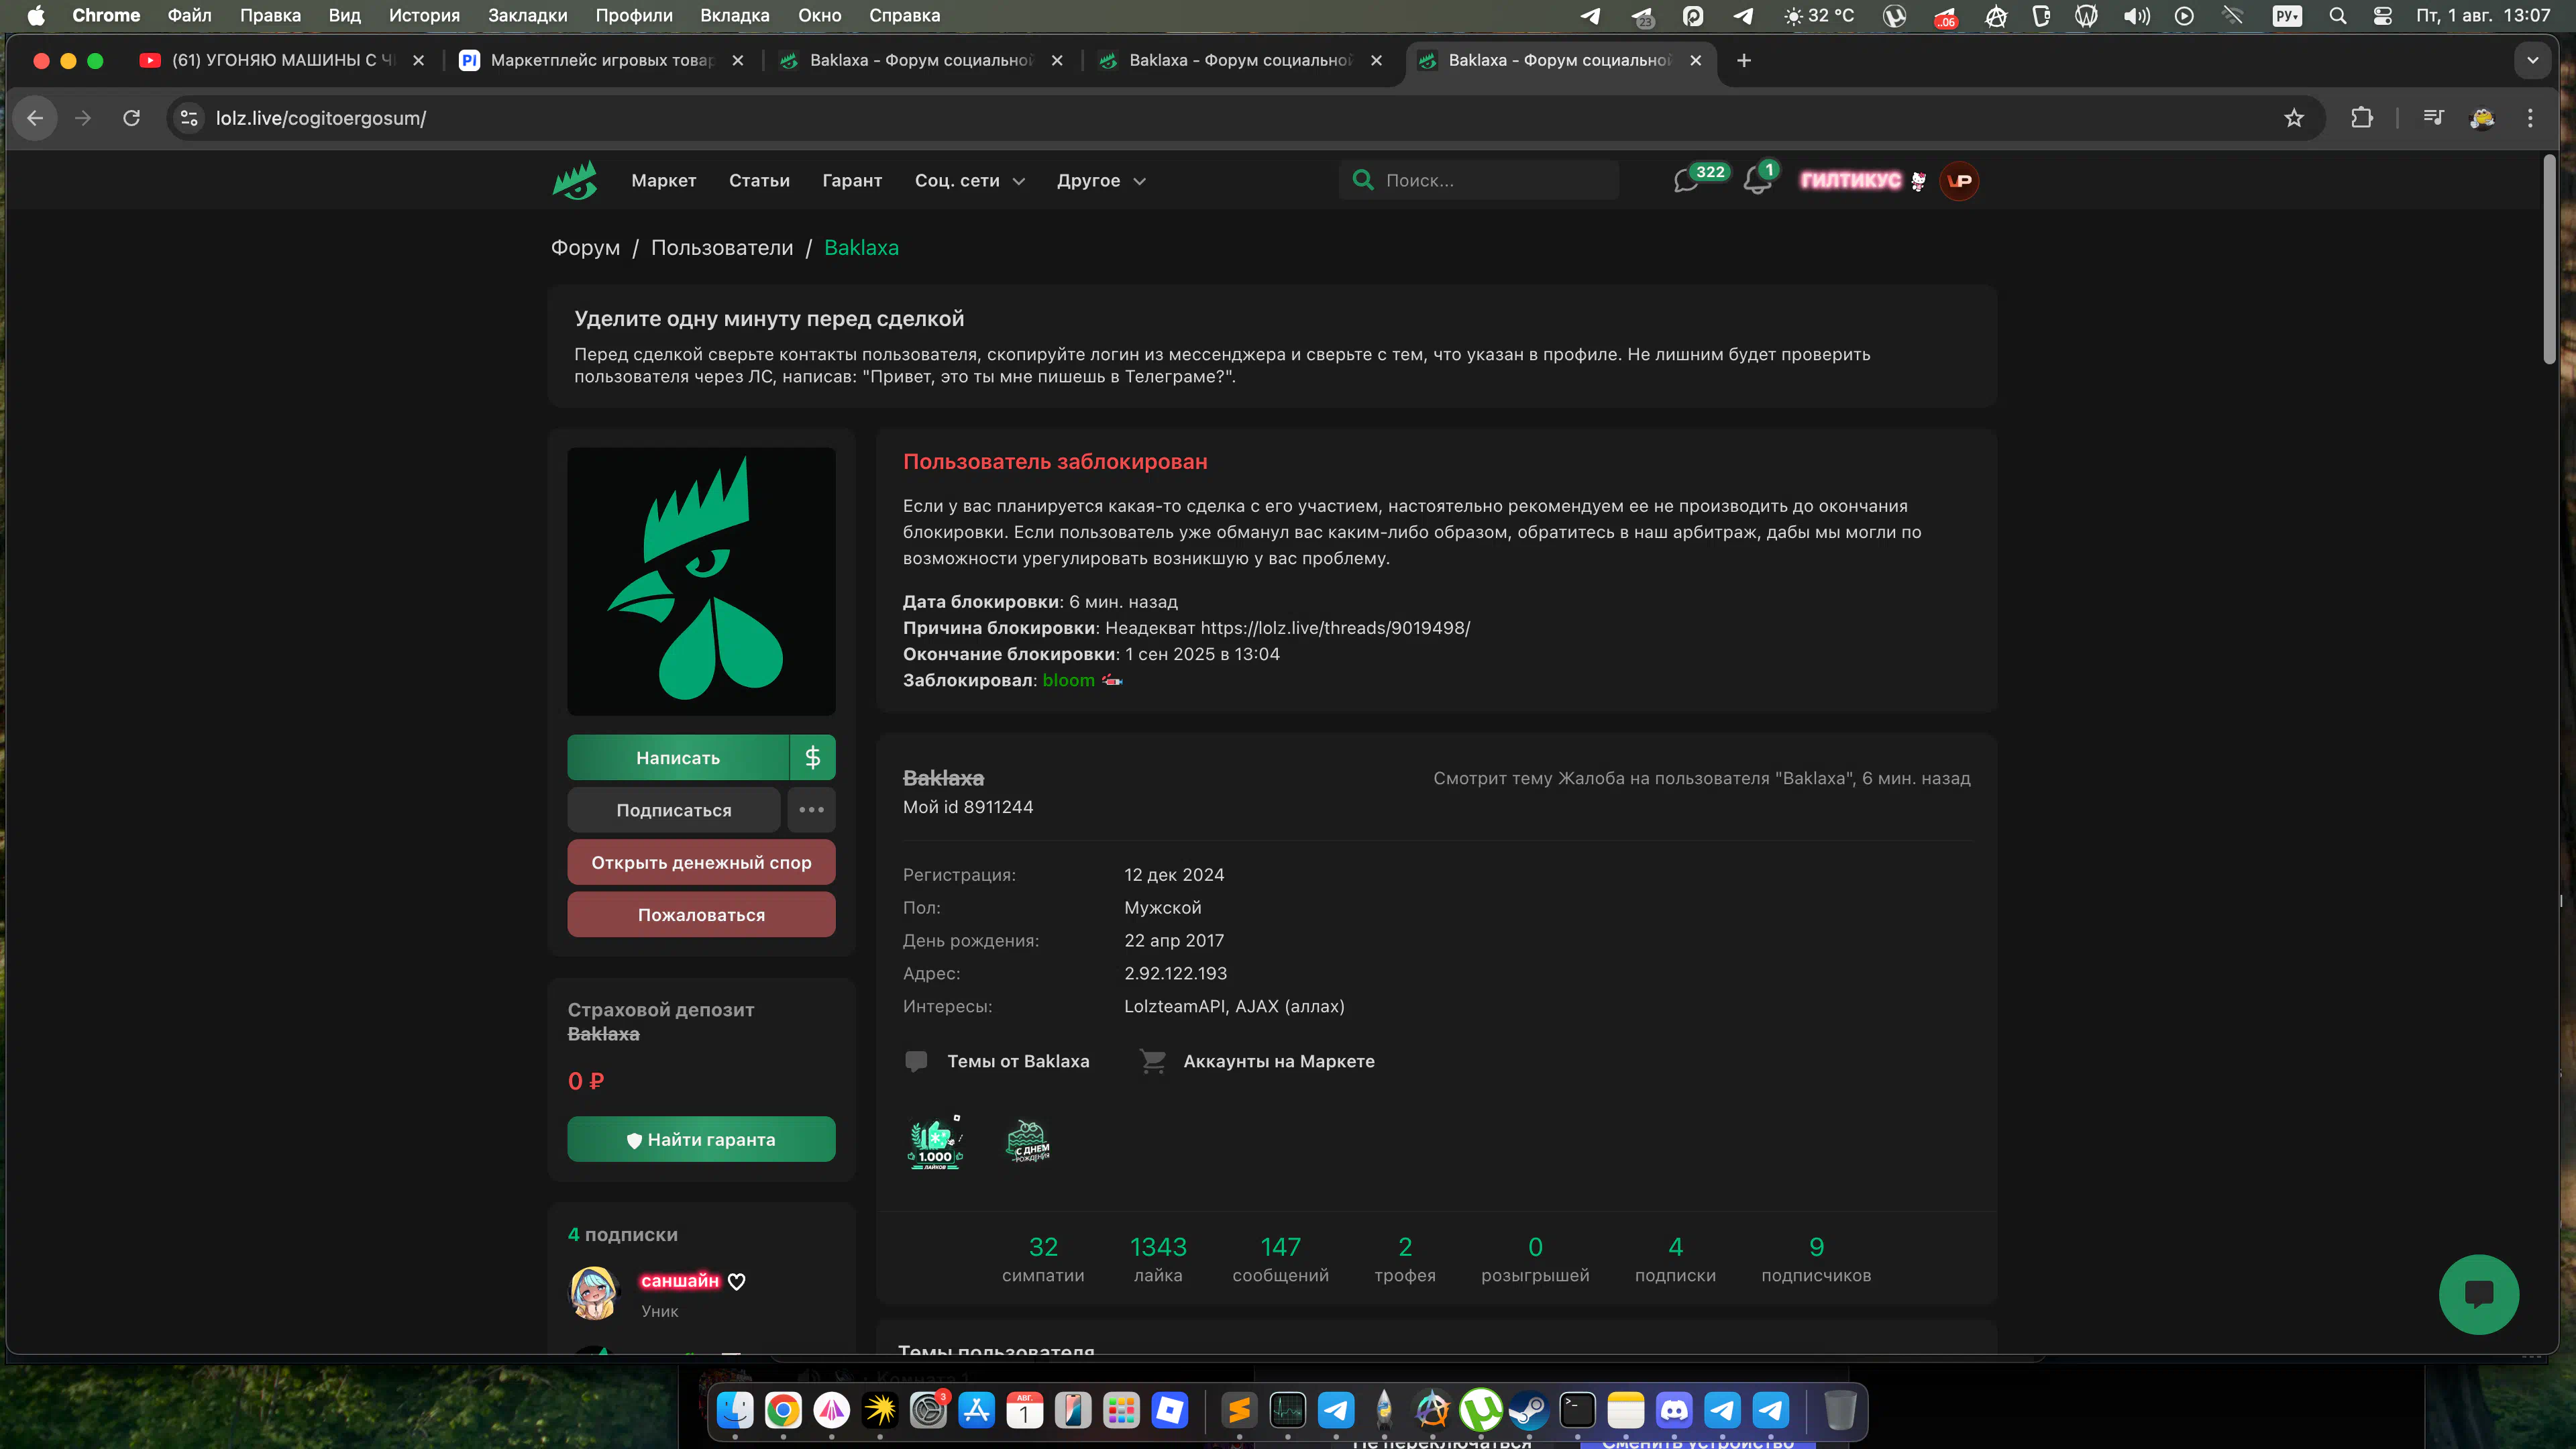Click the 9 подписчиков counter
The height and width of the screenshot is (1449, 2576).
tap(1815, 1259)
